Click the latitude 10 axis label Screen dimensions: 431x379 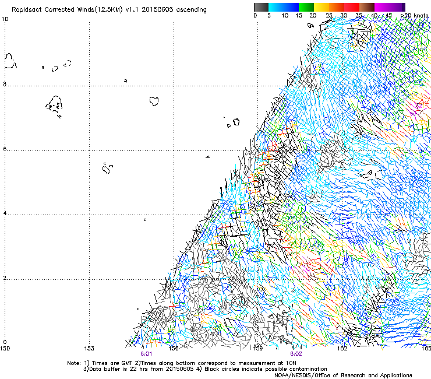[5, 19]
